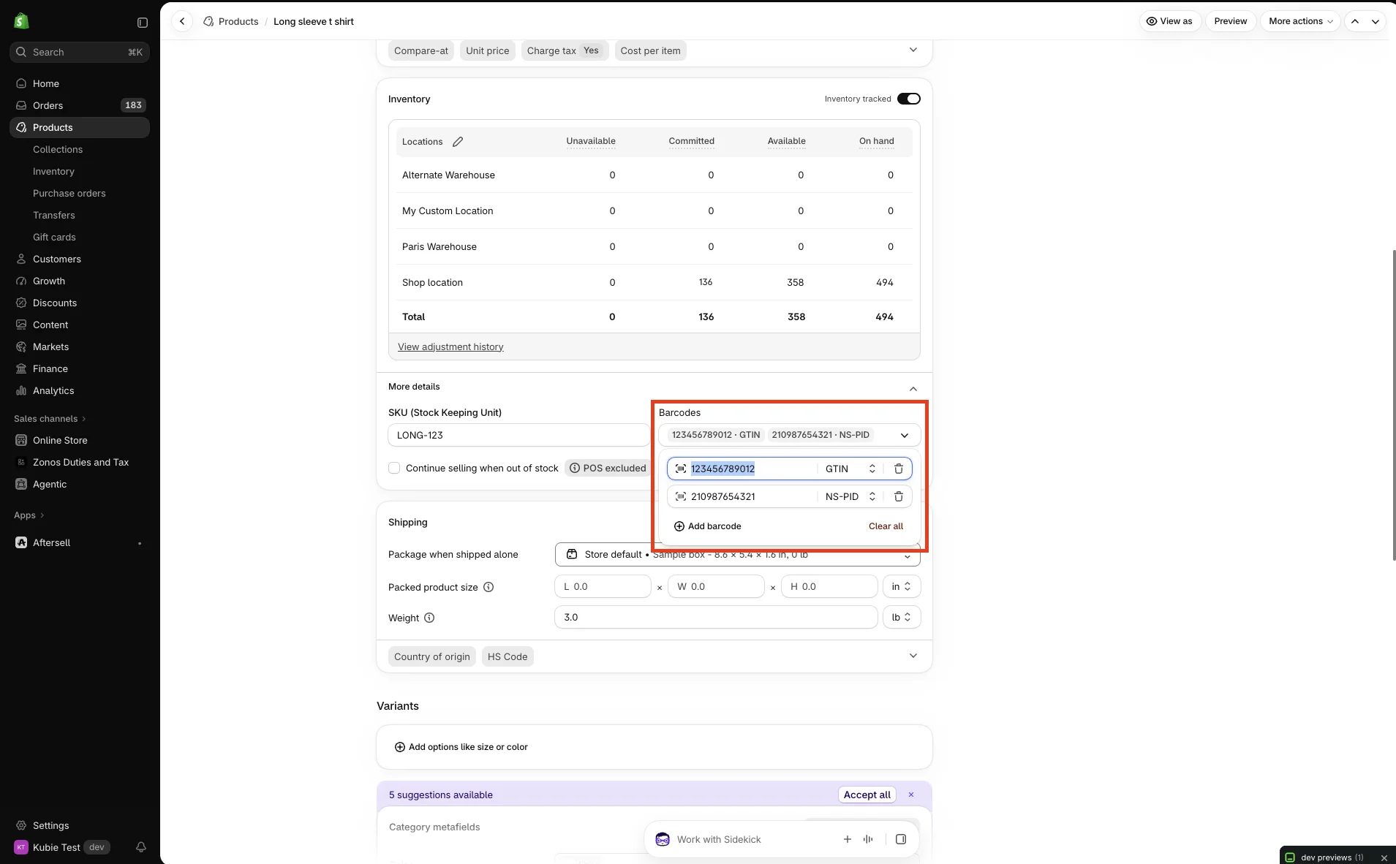This screenshot has height=864, width=1396.
Task: Open Settings in the sidebar
Action: [x=80, y=825]
